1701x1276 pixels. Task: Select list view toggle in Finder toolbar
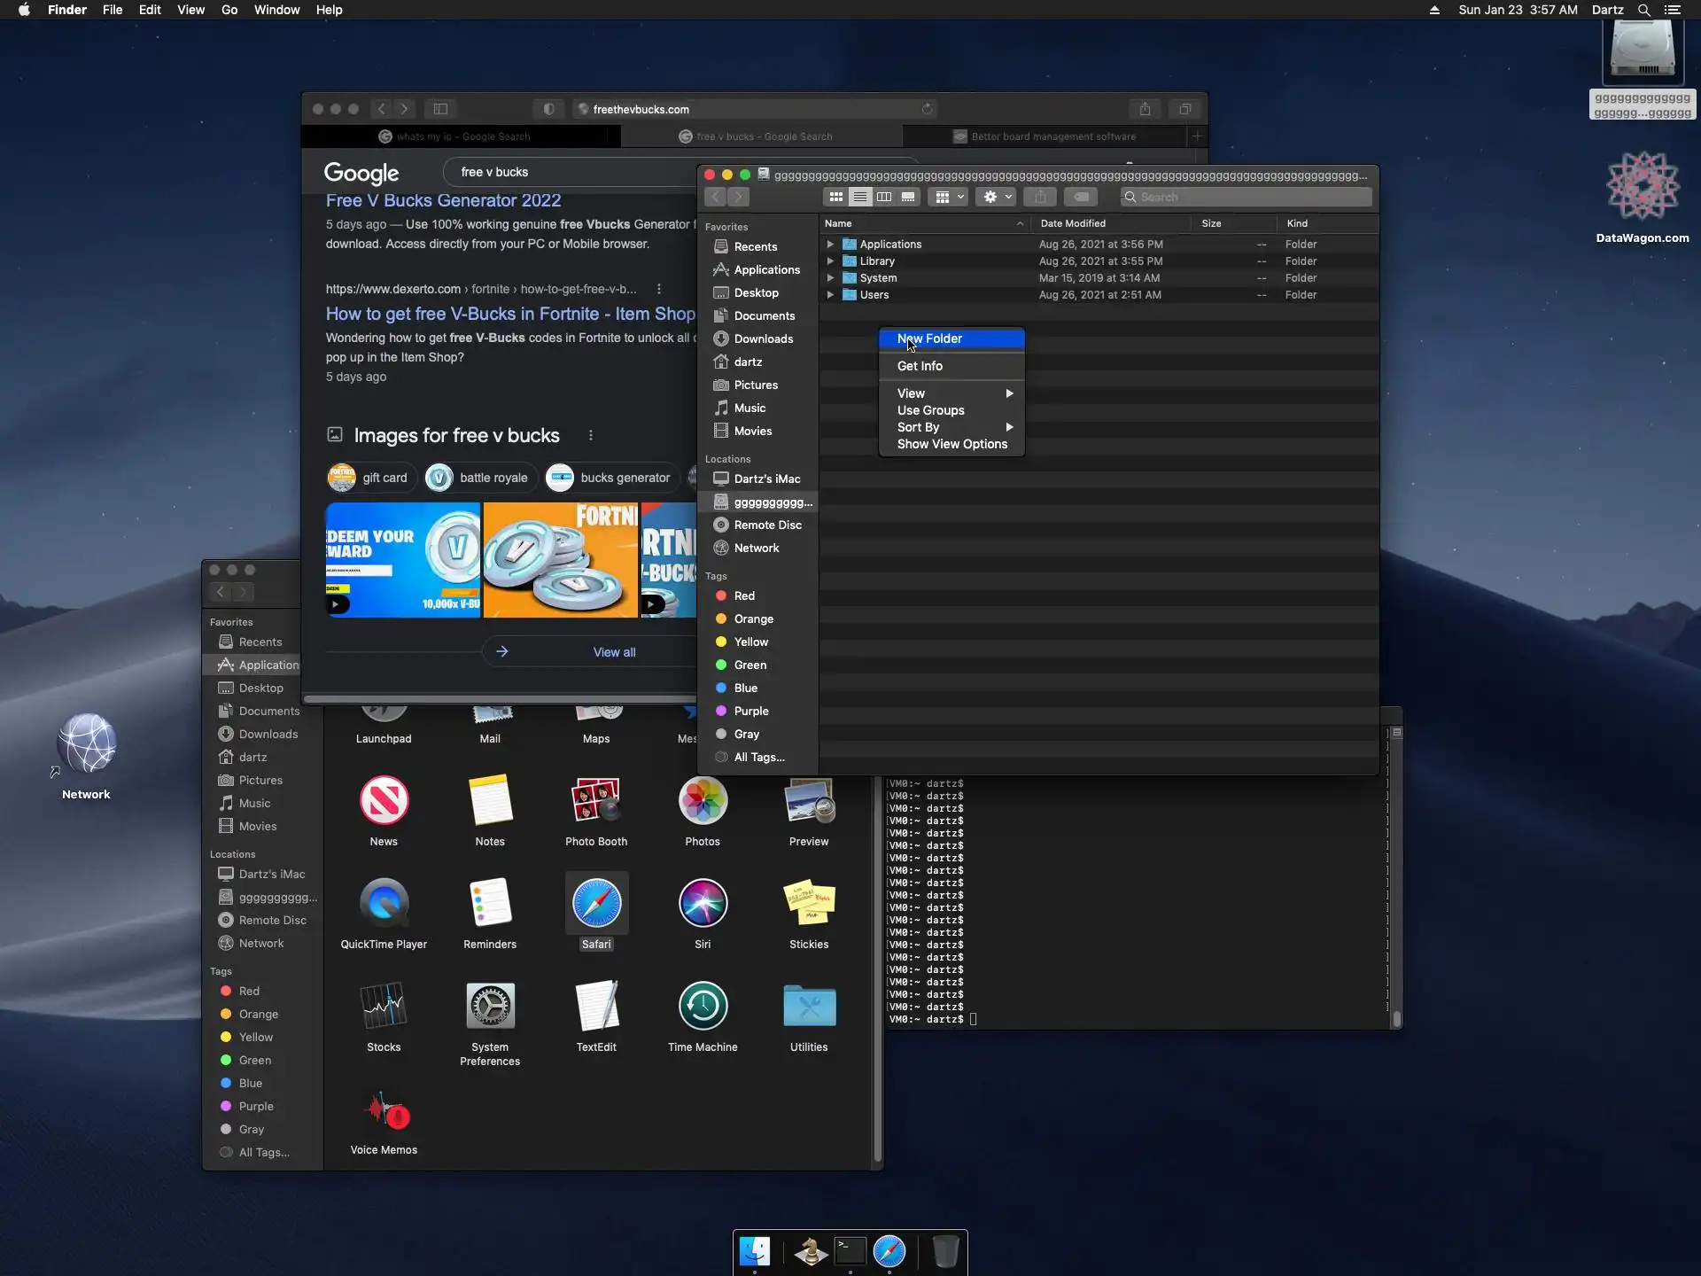(859, 197)
